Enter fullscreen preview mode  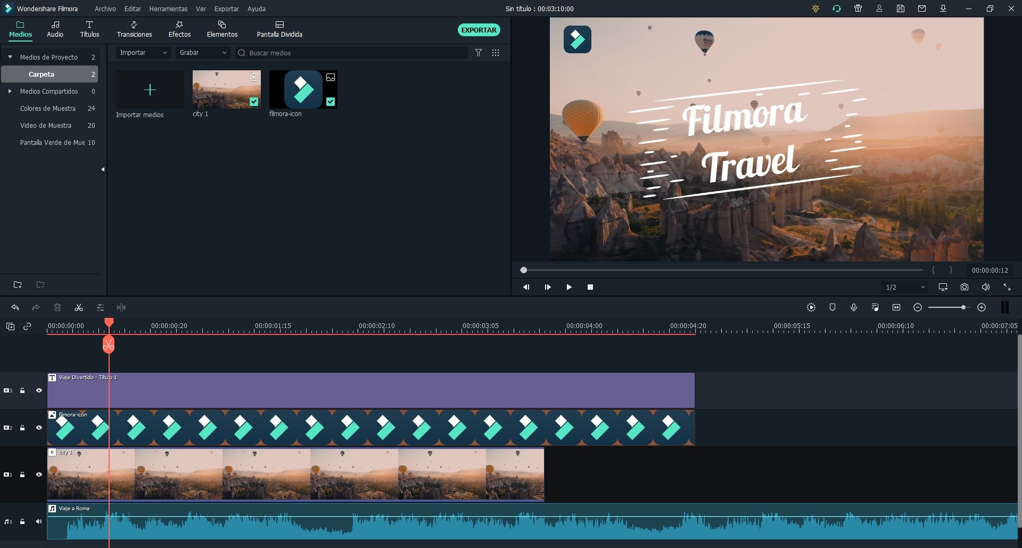[x=1007, y=287]
